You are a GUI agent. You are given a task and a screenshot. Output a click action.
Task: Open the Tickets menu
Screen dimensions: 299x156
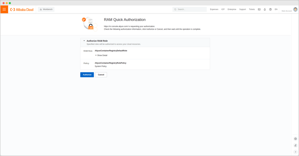tap(252, 9)
